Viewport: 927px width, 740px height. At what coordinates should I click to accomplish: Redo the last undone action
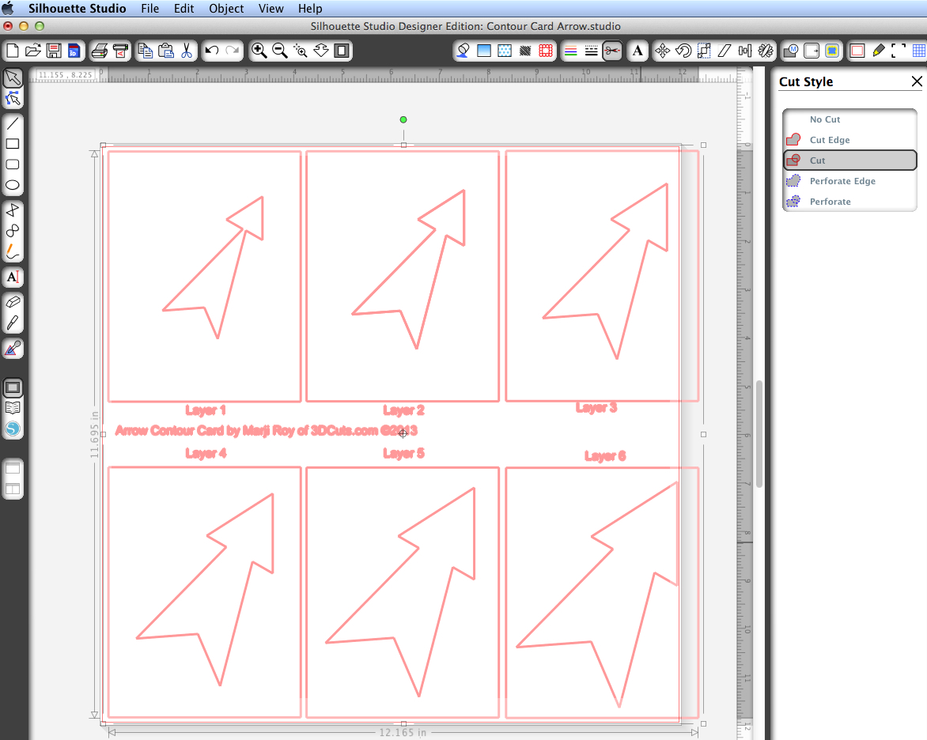pos(233,51)
